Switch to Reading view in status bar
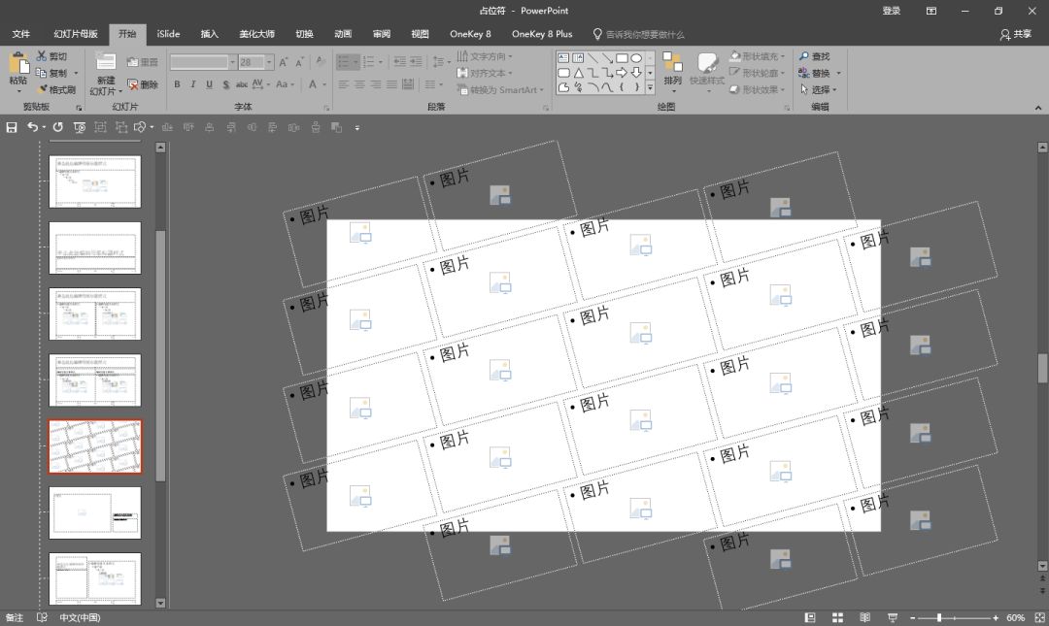1049x626 pixels. [864, 617]
